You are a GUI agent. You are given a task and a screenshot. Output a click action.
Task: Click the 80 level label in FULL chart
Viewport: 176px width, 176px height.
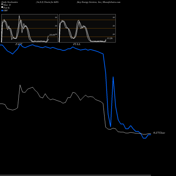tap(114, 17)
